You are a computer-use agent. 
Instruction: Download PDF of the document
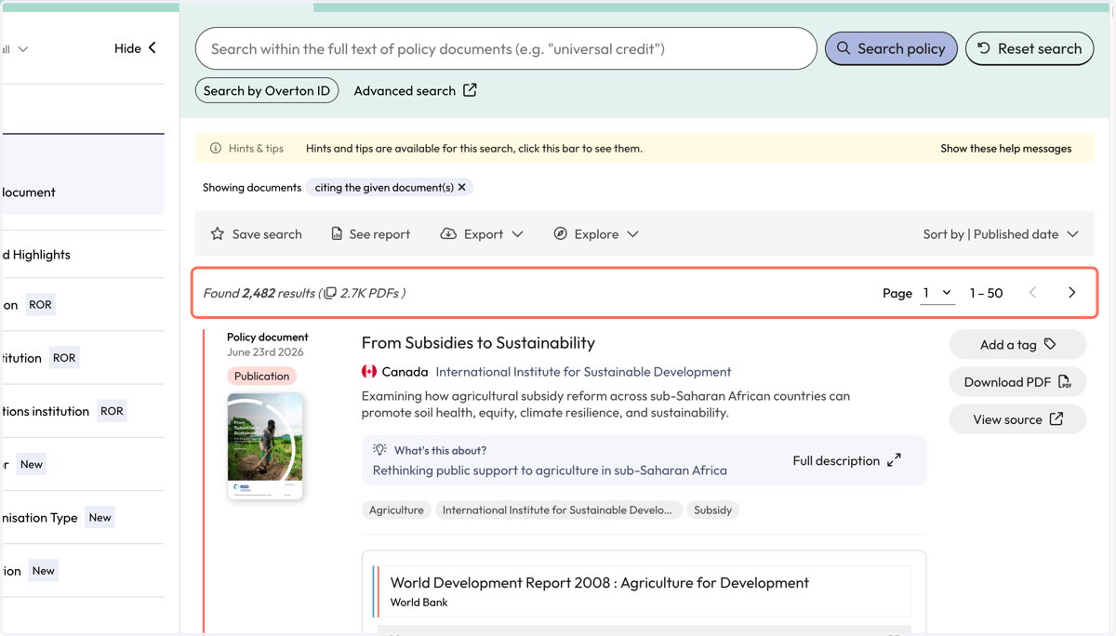(x=1017, y=381)
